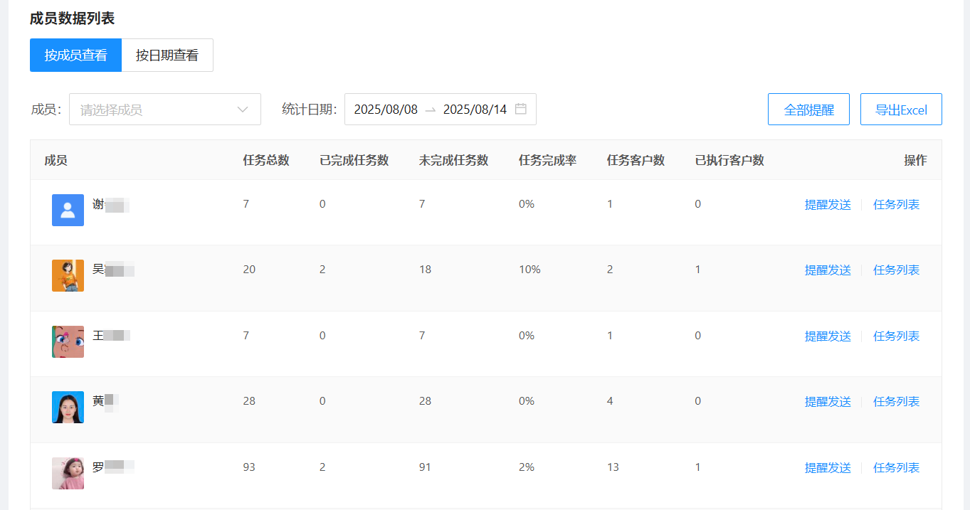Click the blue default avatar of 谢
The image size is (970, 510).
click(x=68, y=210)
